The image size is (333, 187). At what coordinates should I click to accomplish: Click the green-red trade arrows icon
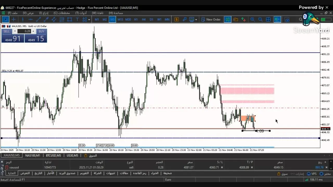click(x=244, y=19)
